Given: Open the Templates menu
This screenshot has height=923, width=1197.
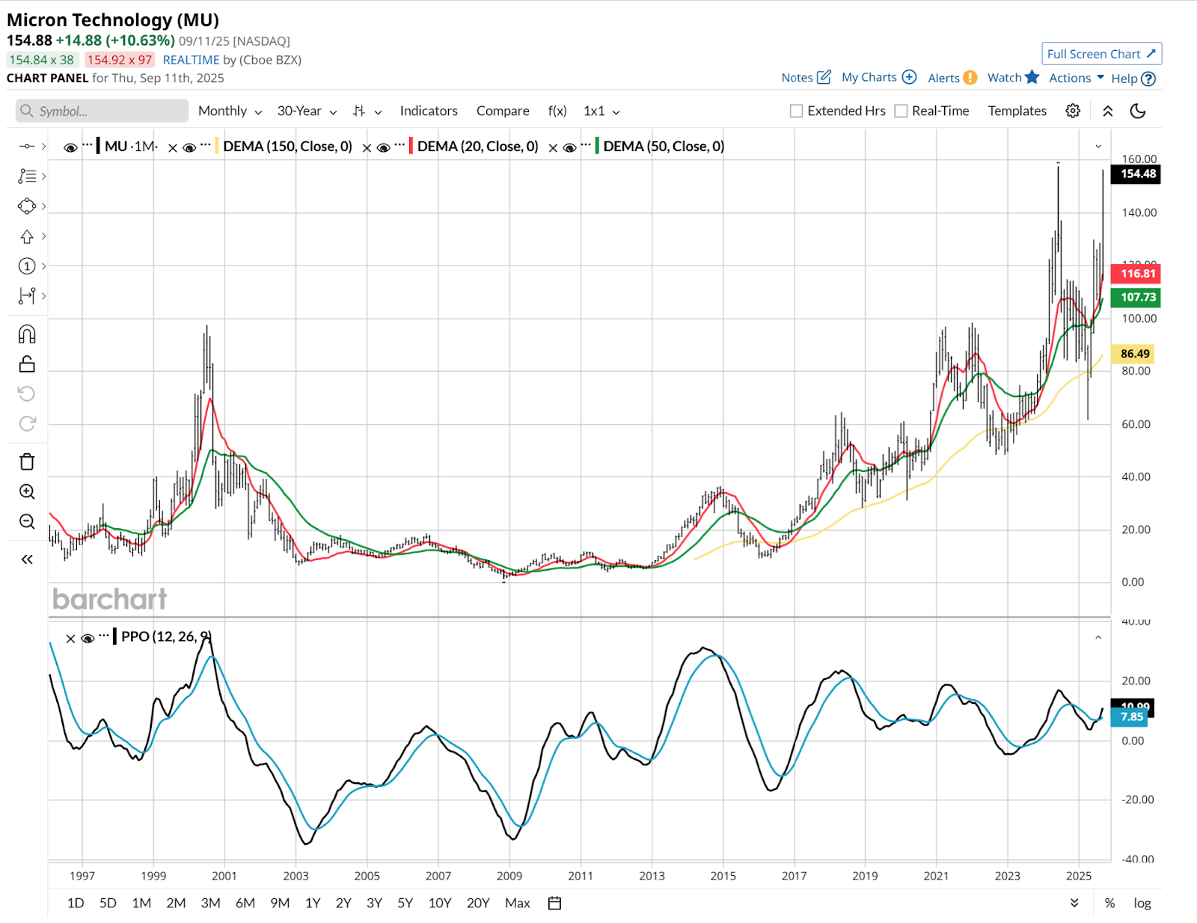Looking at the screenshot, I should [1017, 111].
